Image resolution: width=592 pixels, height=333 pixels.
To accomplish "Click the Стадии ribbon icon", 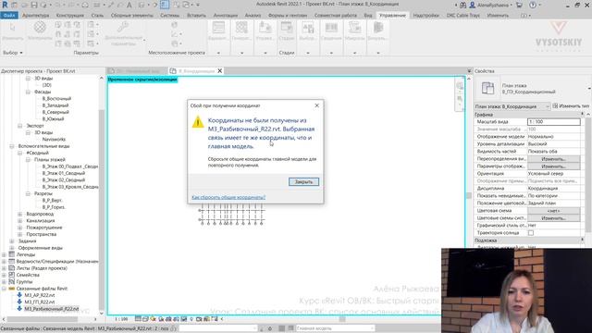I will coord(287,28).
